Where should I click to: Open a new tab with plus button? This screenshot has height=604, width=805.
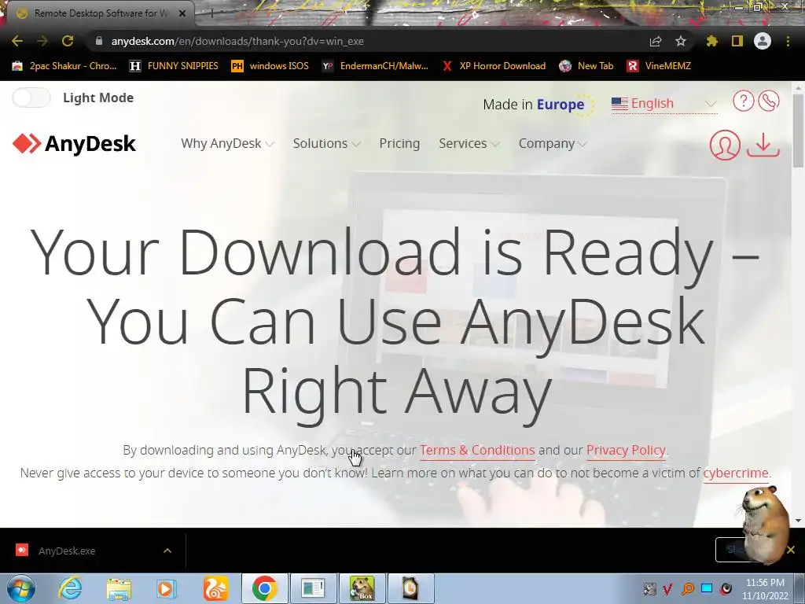coord(211,14)
